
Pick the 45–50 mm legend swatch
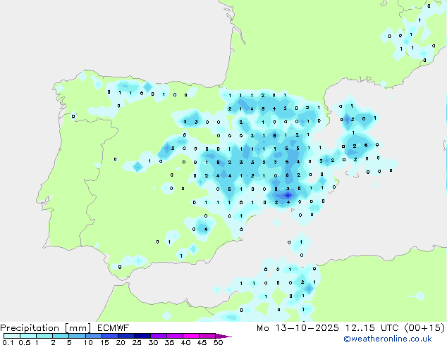click(207, 336)
